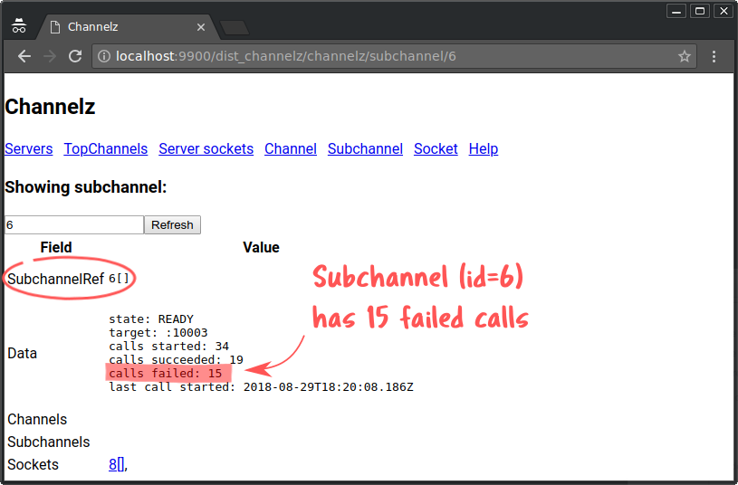Click site info icon in address bar
Viewport: 738px width, 485px height.
(104, 56)
